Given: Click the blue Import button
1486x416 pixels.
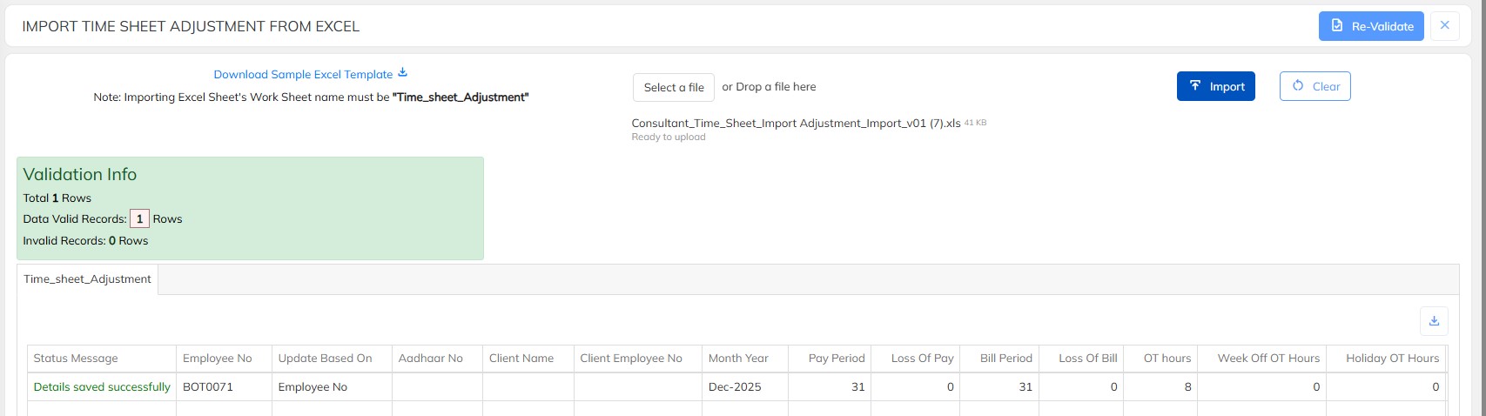Looking at the screenshot, I should point(1215,86).
